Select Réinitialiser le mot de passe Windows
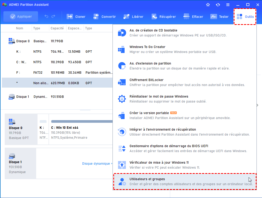Image resolution: width=262 pixels, height=198 pixels. pyautogui.click(x=185, y=99)
